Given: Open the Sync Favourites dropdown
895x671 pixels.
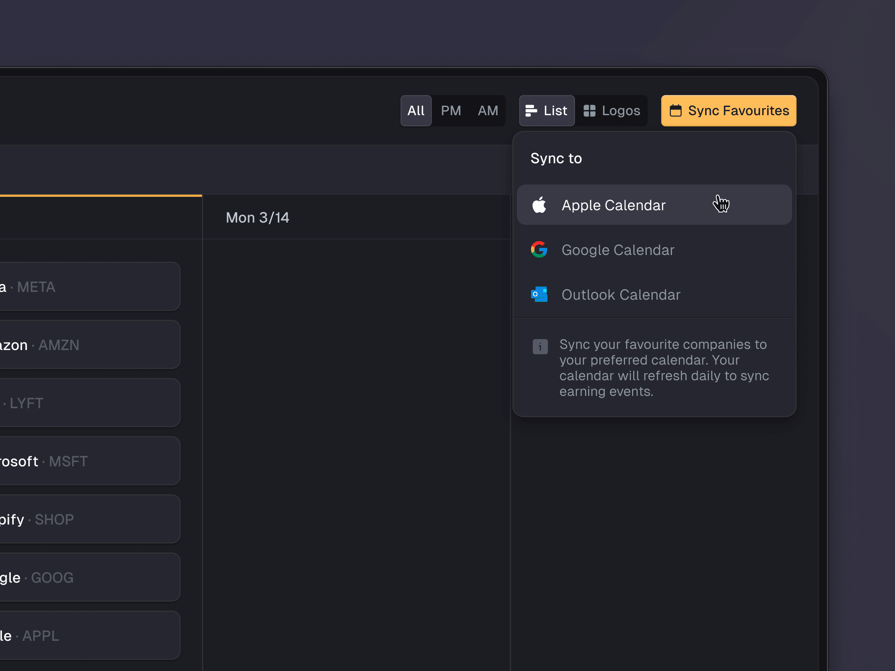Looking at the screenshot, I should pyautogui.click(x=729, y=110).
